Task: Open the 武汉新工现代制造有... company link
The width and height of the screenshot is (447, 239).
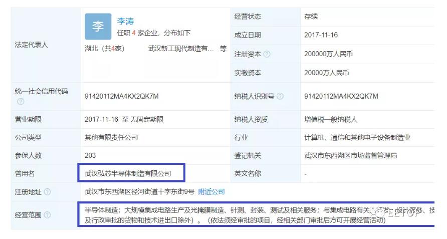Action: 181,49
